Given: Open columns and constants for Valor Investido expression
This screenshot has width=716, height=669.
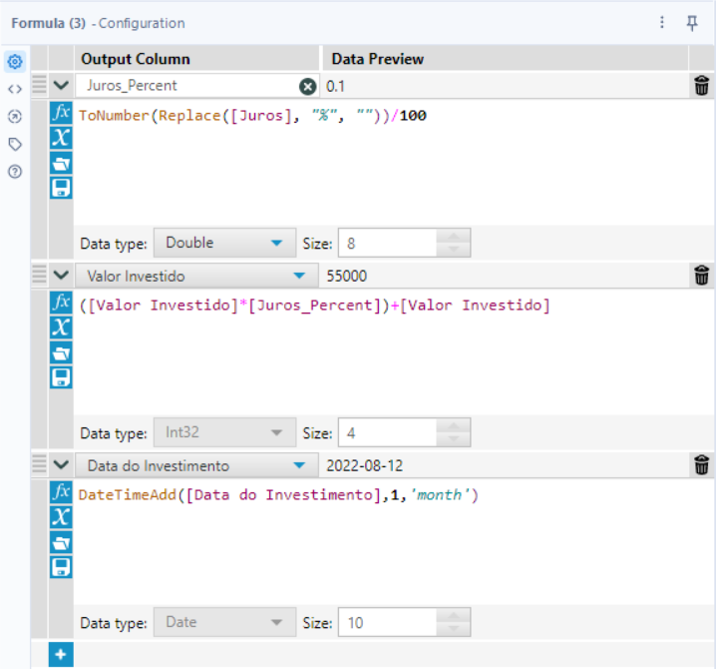Looking at the screenshot, I should (x=61, y=327).
